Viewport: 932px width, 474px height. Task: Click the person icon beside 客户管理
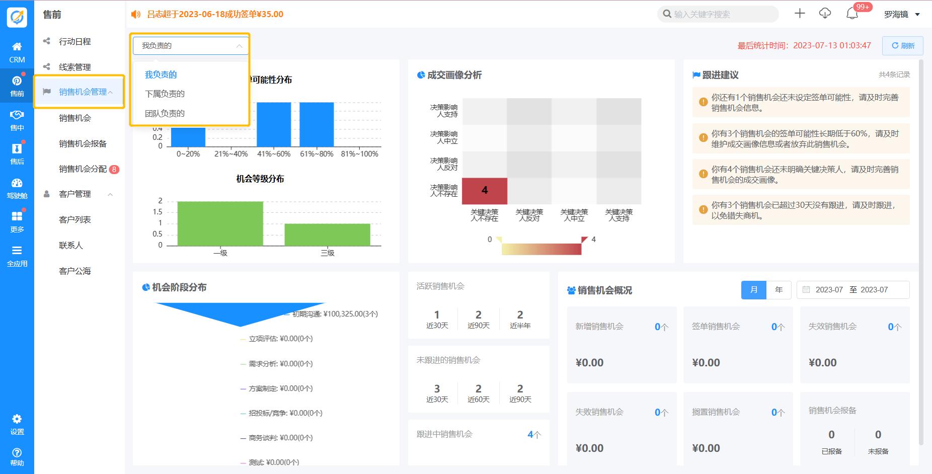[47, 194]
